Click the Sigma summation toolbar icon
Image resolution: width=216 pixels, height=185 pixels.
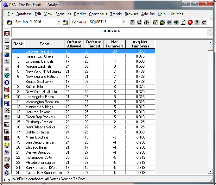pos(132,22)
